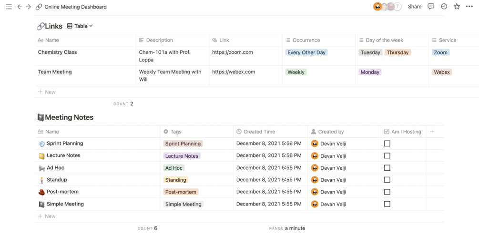The image size is (479, 236).
Task: Check Am I Hosting for Sprint Planning
Action: point(387,144)
